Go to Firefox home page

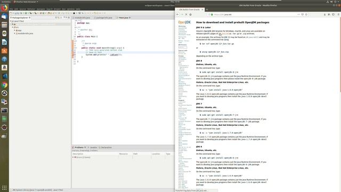pyautogui.click(x=191, y=14)
